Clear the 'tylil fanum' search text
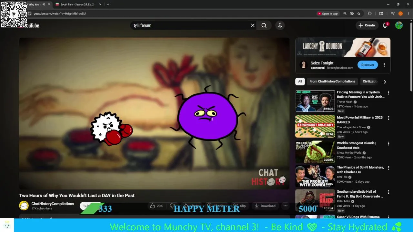 click(x=253, y=25)
